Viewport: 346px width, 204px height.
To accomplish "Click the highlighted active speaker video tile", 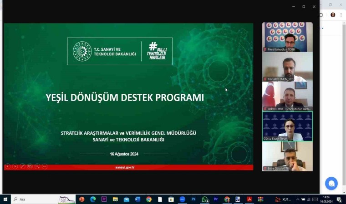I will click(x=287, y=126).
